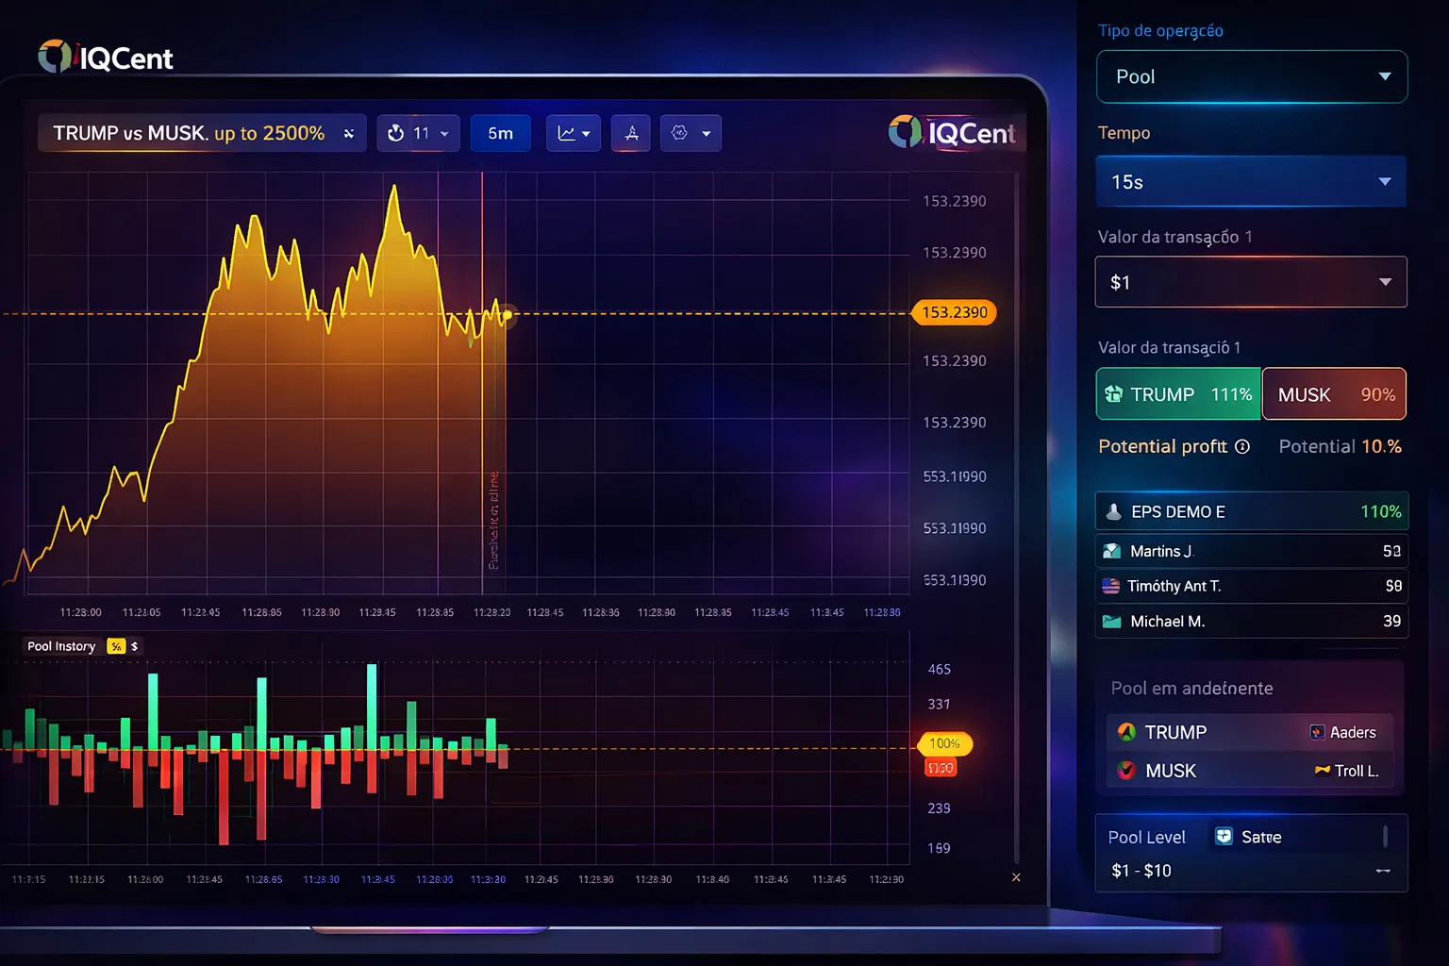
Task: Click the IQCent logo inside the chart
Action: 951,133
